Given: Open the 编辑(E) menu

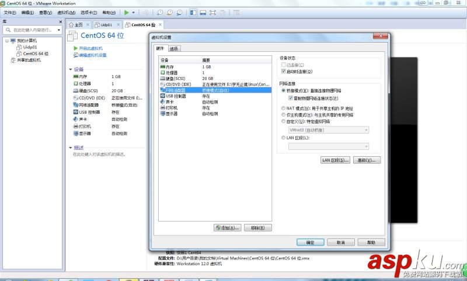Looking at the screenshot, I should pyautogui.click(x=27, y=12).
